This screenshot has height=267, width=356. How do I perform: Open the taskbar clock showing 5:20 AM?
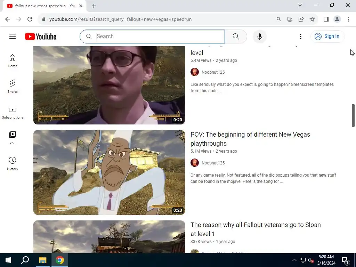(326, 260)
